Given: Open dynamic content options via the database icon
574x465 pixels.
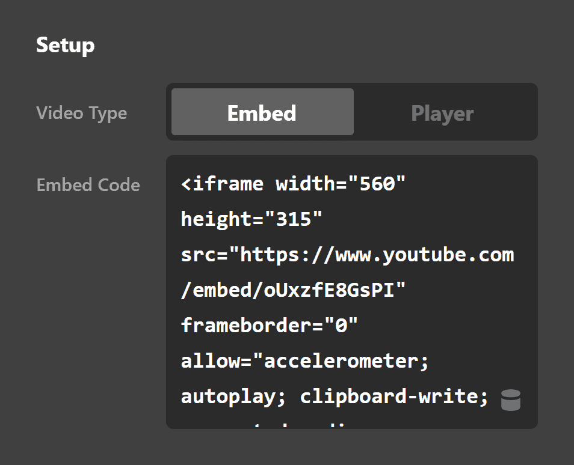Looking at the screenshot, I should 510,400.
